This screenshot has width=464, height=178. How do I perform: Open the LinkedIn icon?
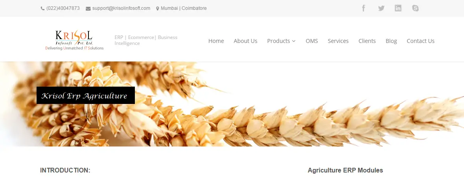click(x=398, y=8)
